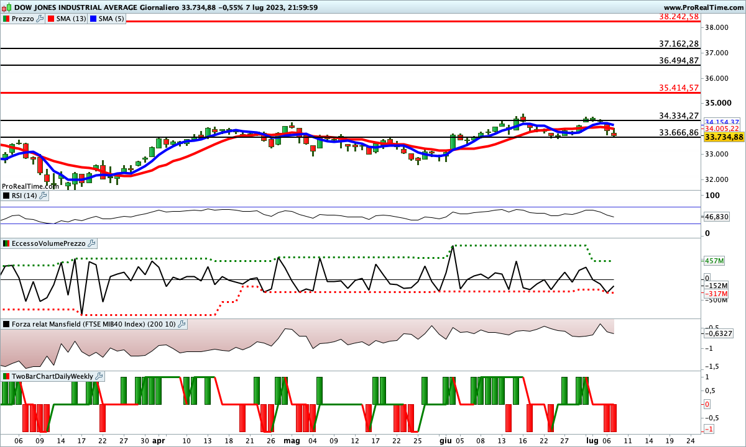Viewport: 746px width, 447px height.
Task: Click the Giornaliero timeframe label
Action: coord(159,7)
